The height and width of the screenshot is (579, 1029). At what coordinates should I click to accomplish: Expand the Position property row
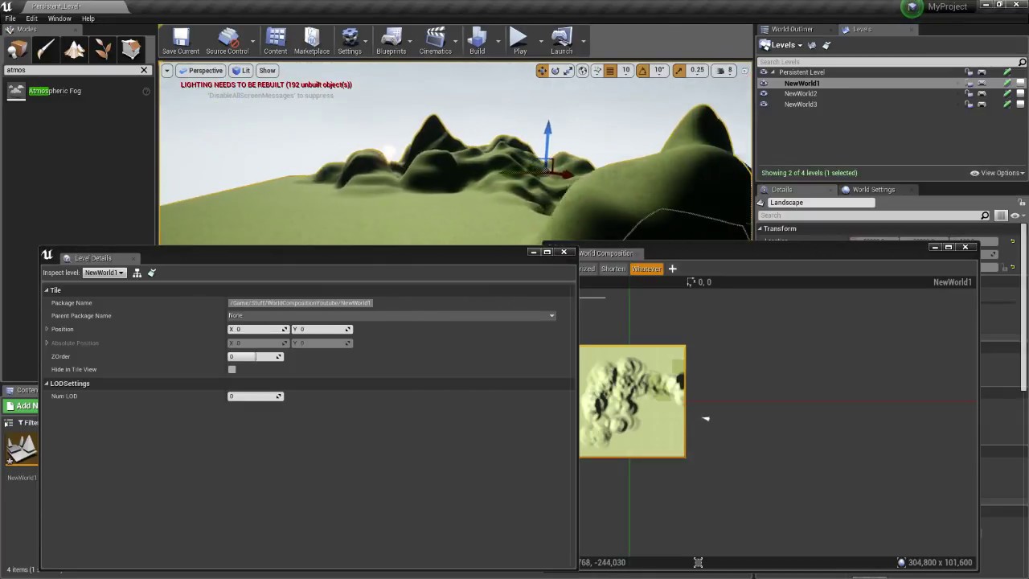click(x=47, y=329)
